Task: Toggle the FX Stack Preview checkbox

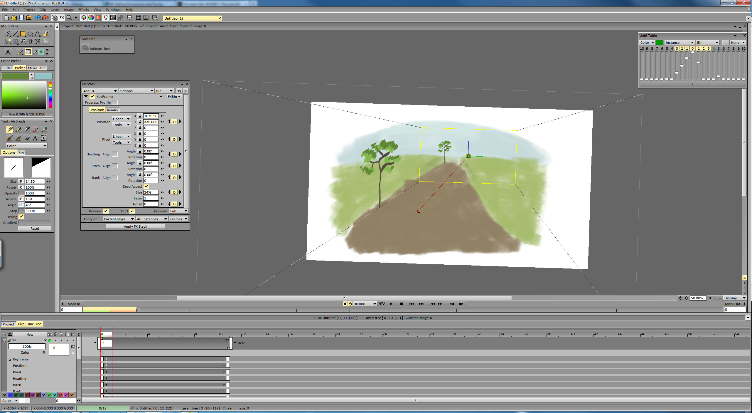Action: tap(106, 211)
